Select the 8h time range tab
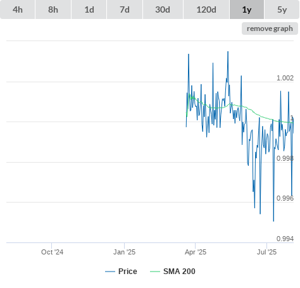This screenshot has width=300, height=288. (x=53, y=9)
